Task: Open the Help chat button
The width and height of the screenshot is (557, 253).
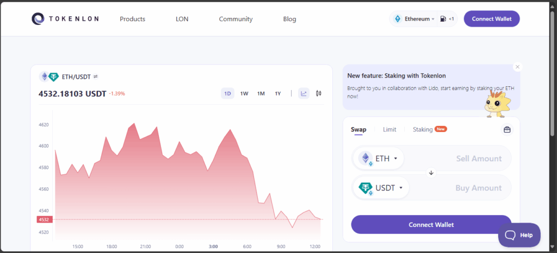Action: [x=519, y=235]
